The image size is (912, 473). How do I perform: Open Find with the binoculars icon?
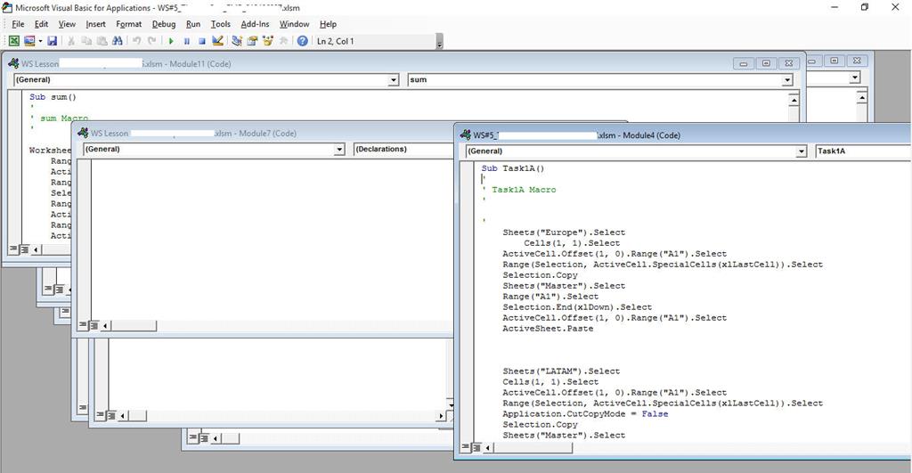point(118,41)
